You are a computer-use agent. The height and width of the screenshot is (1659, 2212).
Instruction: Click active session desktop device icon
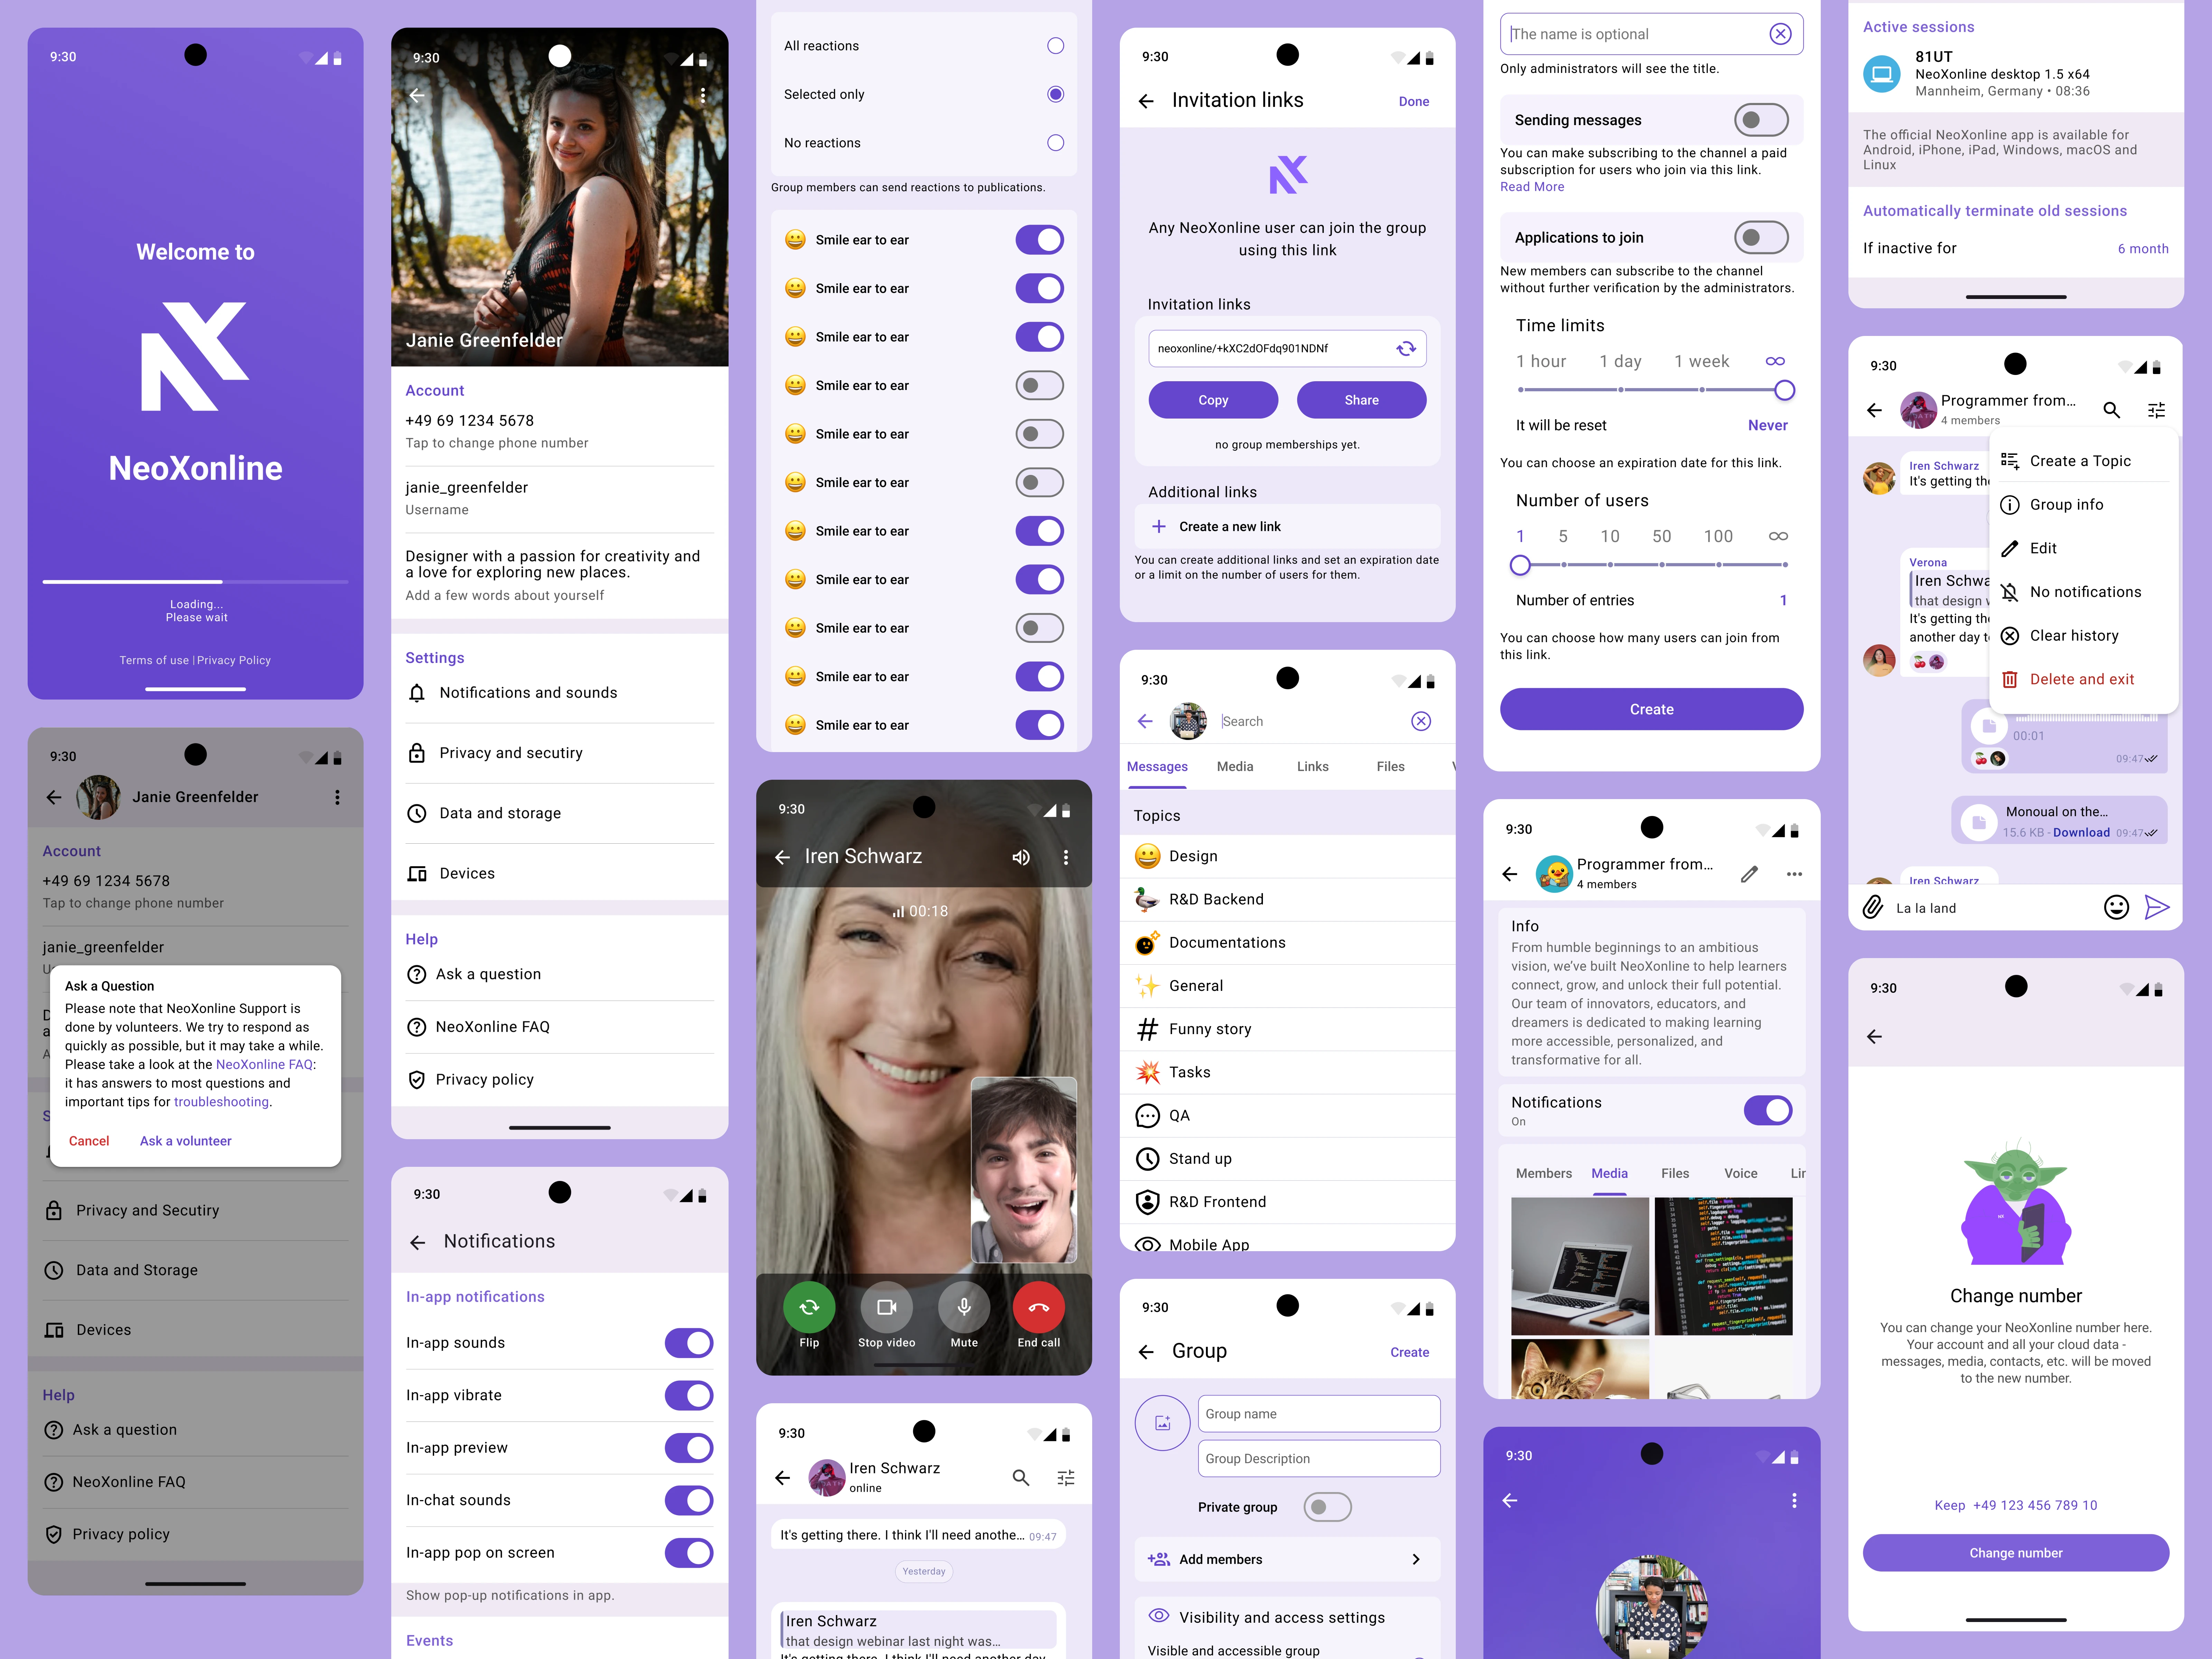[x=1882, y=74]
